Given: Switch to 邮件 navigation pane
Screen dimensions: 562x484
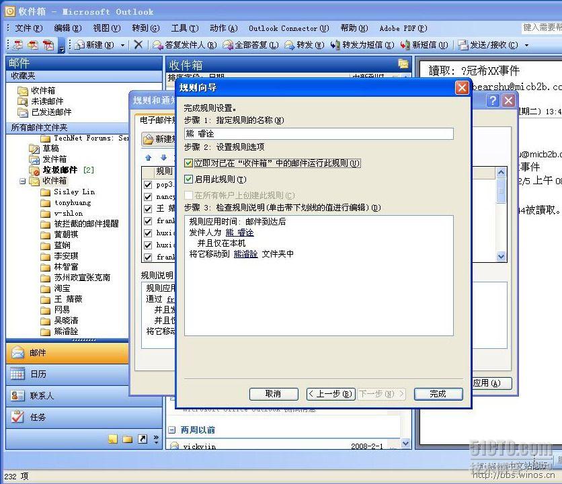Looking at the screenshot, I should (67, 353).
